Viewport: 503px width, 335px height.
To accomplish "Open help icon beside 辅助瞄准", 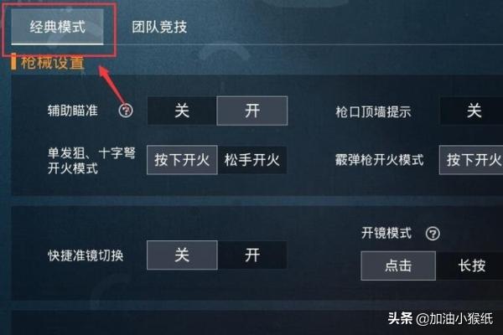I will pos(126,111).
